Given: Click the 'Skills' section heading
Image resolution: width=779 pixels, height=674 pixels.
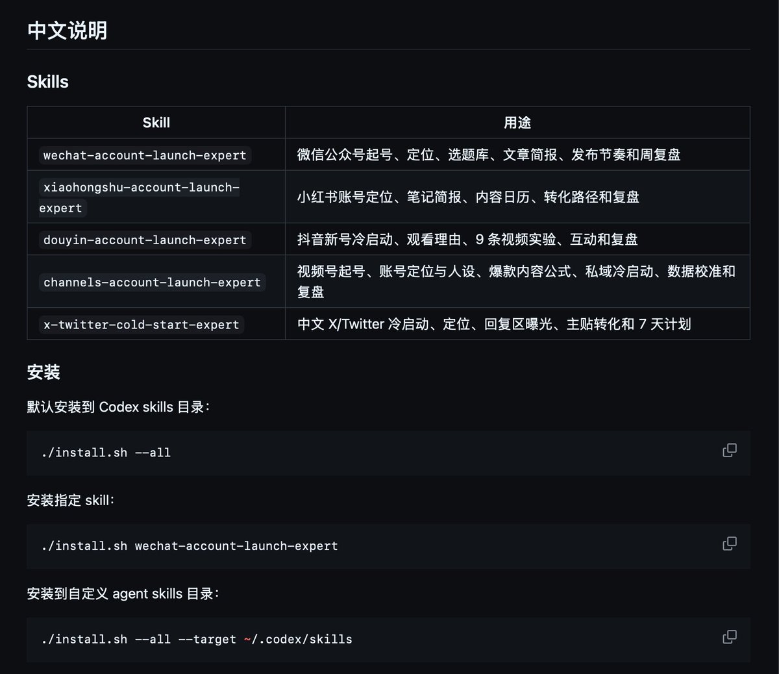Looking at the screenshot, I should [x=48, y=82].
